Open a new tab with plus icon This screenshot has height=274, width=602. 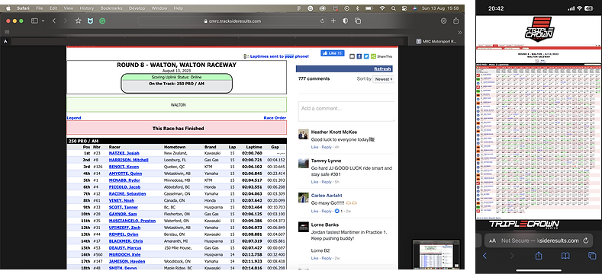coord(333,21)
